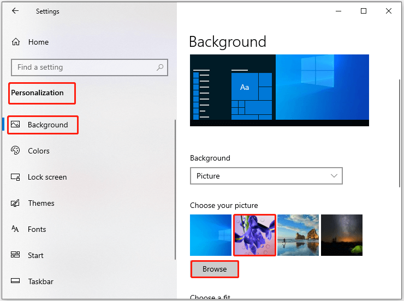Open the Home icon in the sidebar
404x301 pixels.
16,41
